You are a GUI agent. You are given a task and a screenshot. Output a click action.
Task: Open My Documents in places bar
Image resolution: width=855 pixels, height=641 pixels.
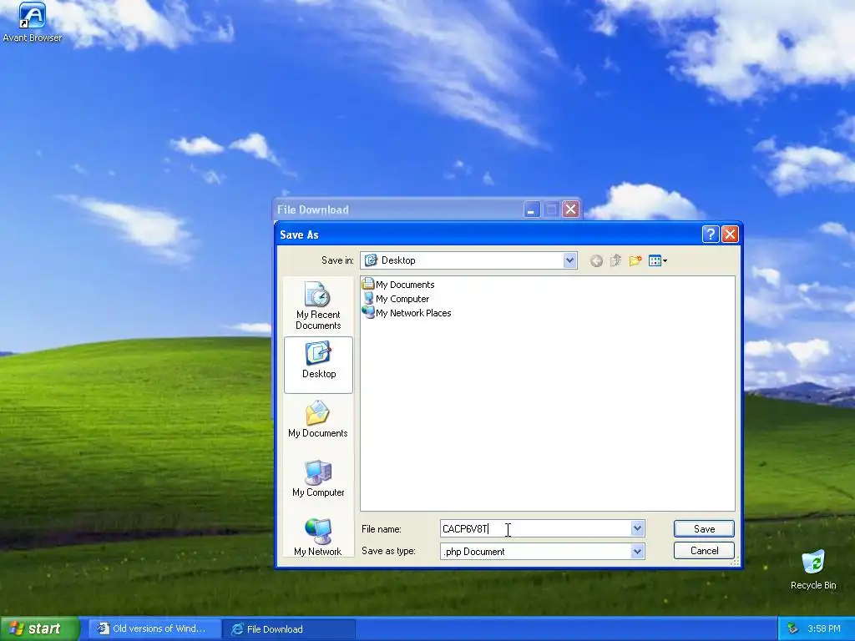318,419
